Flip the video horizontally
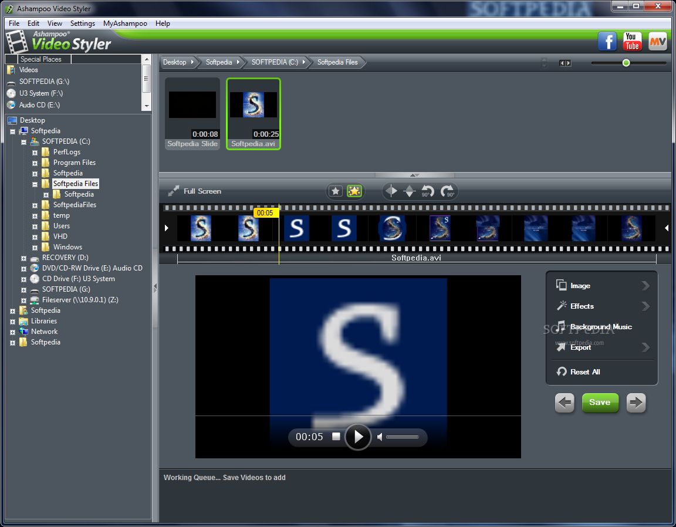Screen dimensions: 676x527 [391, 191]
